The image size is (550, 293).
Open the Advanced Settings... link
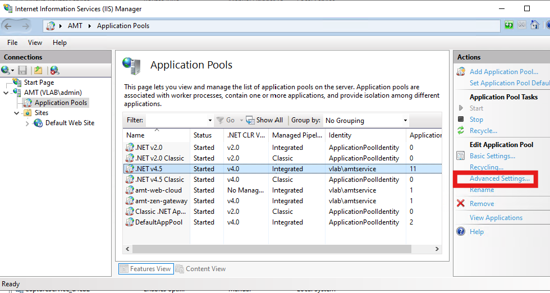500,178
